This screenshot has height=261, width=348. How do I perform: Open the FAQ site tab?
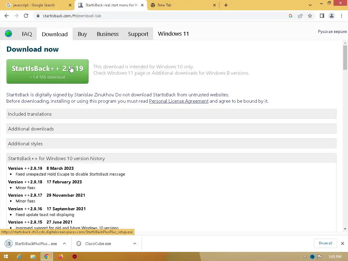point(27,34)
